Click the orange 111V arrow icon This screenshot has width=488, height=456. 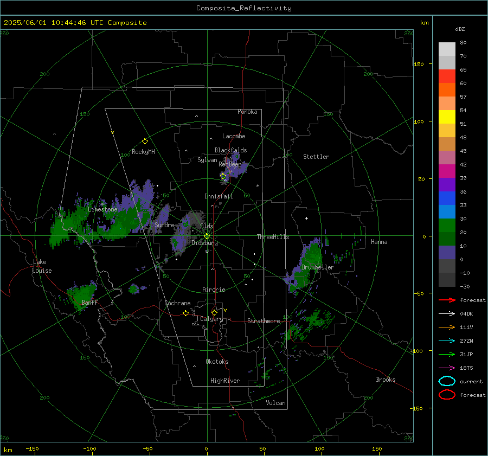(447, 327)
